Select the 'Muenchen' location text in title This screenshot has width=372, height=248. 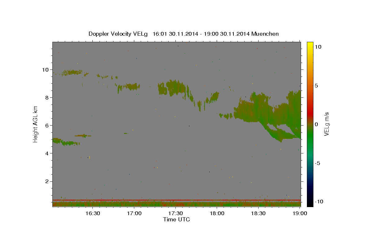tap(265, 34)
